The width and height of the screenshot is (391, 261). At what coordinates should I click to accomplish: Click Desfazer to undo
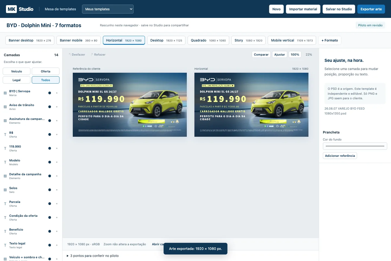(77, 55)
